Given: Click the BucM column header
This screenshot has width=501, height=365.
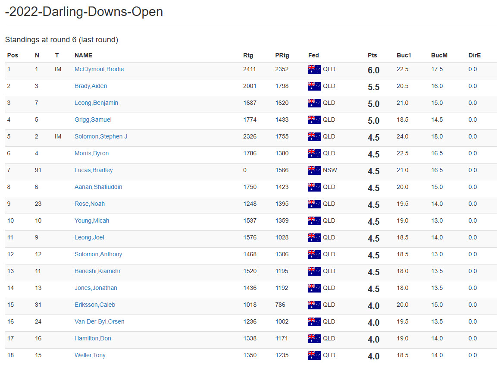Looking at the screenshot, I should (439, 56).
